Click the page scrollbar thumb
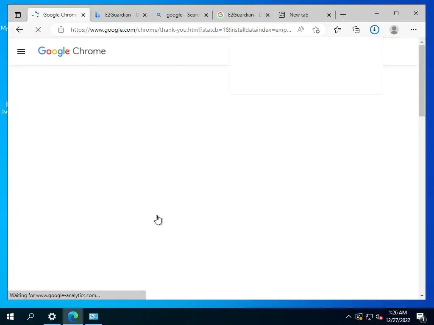The image size is (434, 325). click(422, 81)
